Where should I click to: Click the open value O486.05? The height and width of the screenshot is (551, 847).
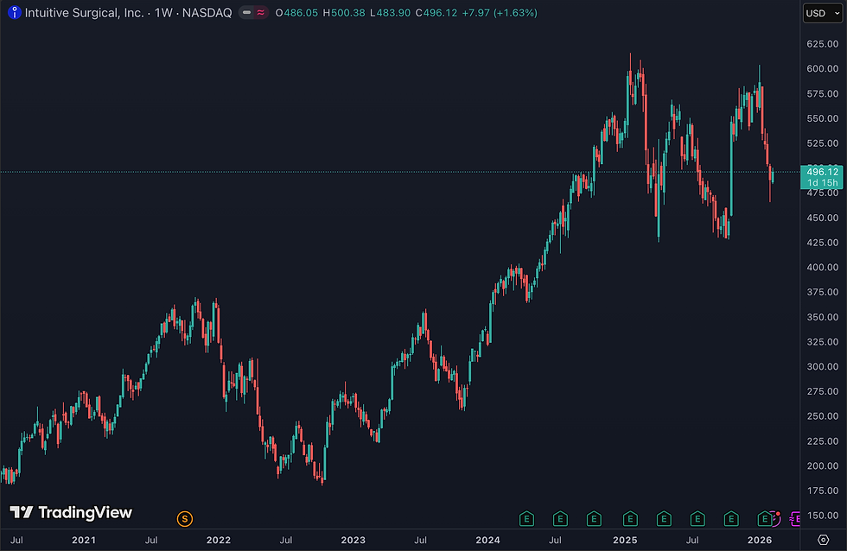coord(296,12)
